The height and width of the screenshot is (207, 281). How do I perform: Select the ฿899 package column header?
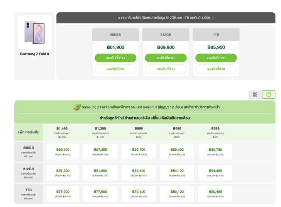pyautogui.click(x=139, y=132)
